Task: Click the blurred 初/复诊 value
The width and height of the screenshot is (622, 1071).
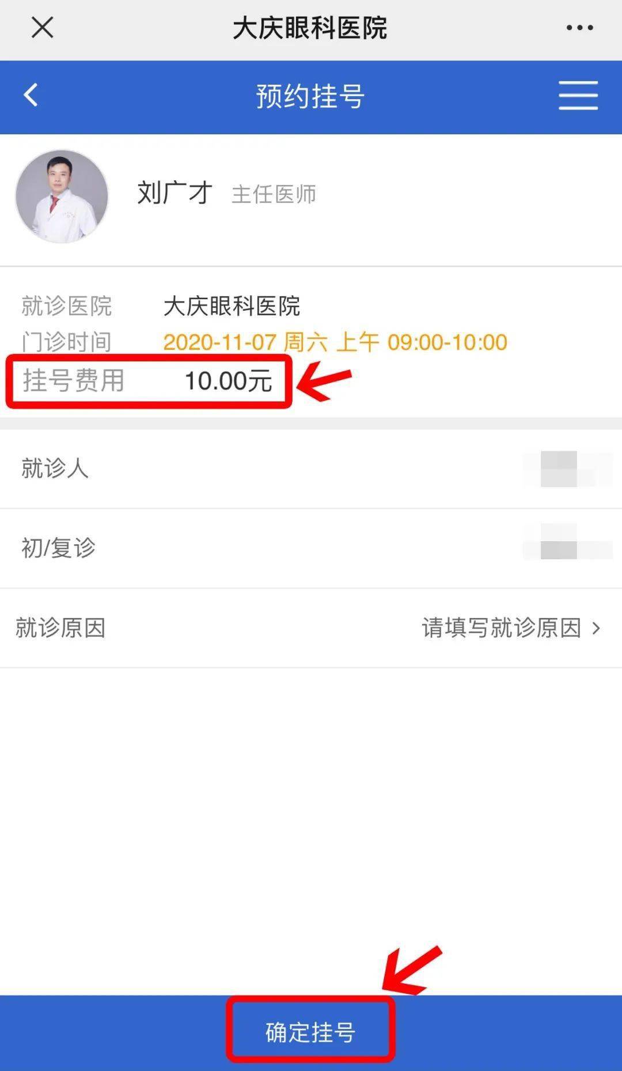Action: tap(568, 542)
